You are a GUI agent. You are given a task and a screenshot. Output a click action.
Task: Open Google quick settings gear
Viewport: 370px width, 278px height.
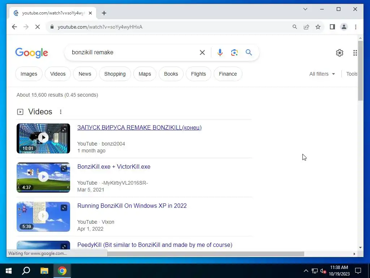pyautogui.click(x=340, y=53)
